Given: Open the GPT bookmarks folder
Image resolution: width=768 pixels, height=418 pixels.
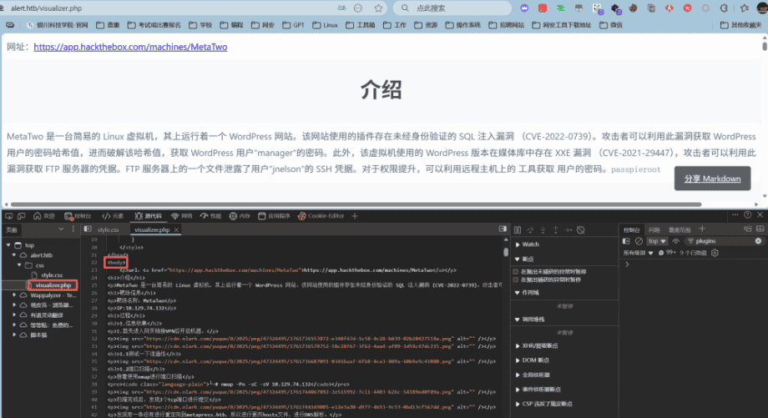Looking at the screenshot, I should [293, 24].
